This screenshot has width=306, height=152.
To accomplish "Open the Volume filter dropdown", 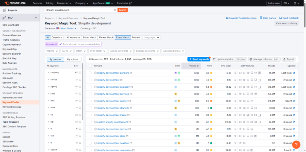I will point(52,51).
